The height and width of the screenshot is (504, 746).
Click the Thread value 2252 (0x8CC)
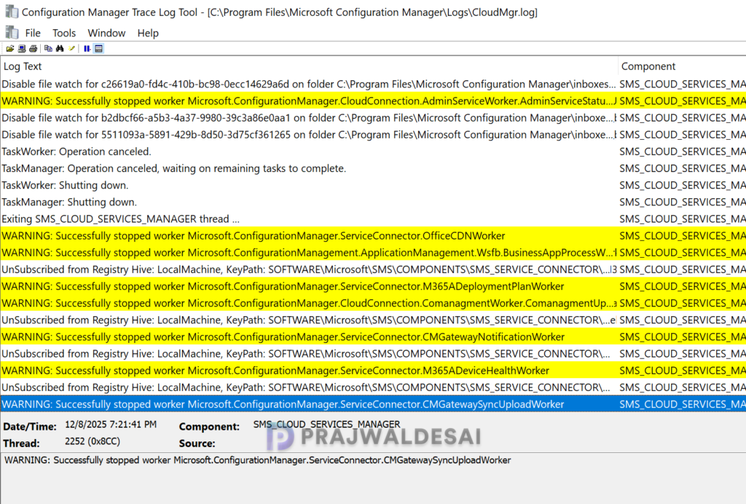[93, 441]
